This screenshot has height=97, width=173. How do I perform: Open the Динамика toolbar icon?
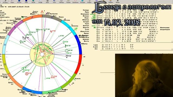click(x=75, y=1)
